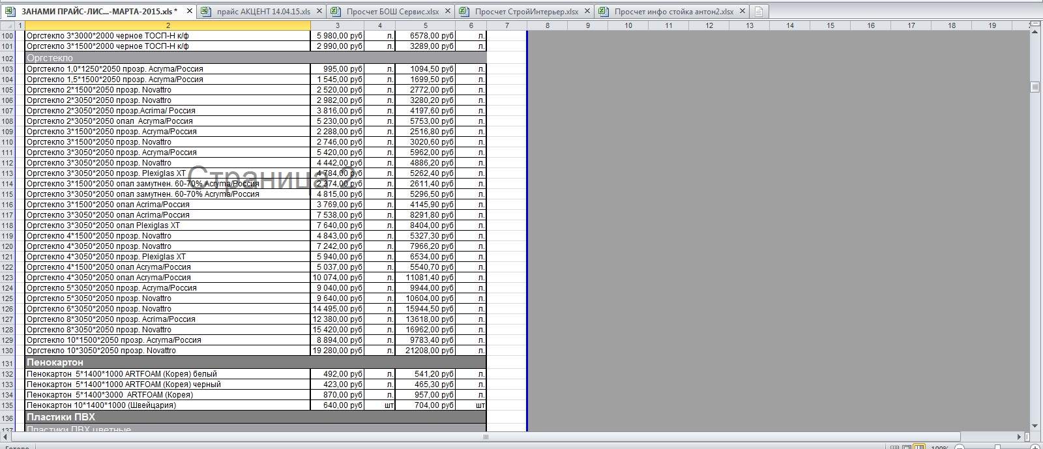The height and width of the screenshot is (449, 1043).
Task: Click the zoom slider handle
Action: click(997, 448)
